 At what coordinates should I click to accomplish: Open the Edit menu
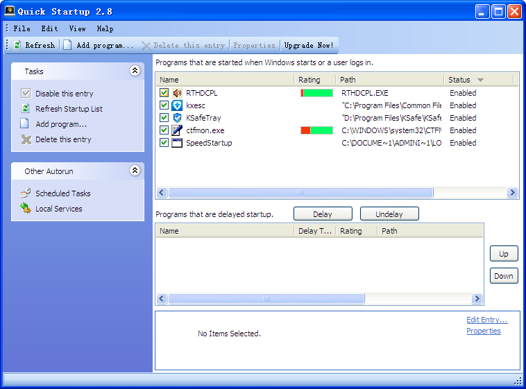tap(50, 28)
